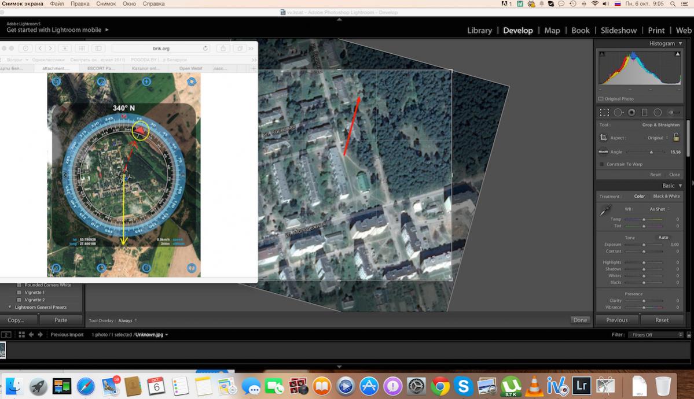Click the Done button below the photo
The width and height of the screenshot is (694, 399).
[579, 320]
